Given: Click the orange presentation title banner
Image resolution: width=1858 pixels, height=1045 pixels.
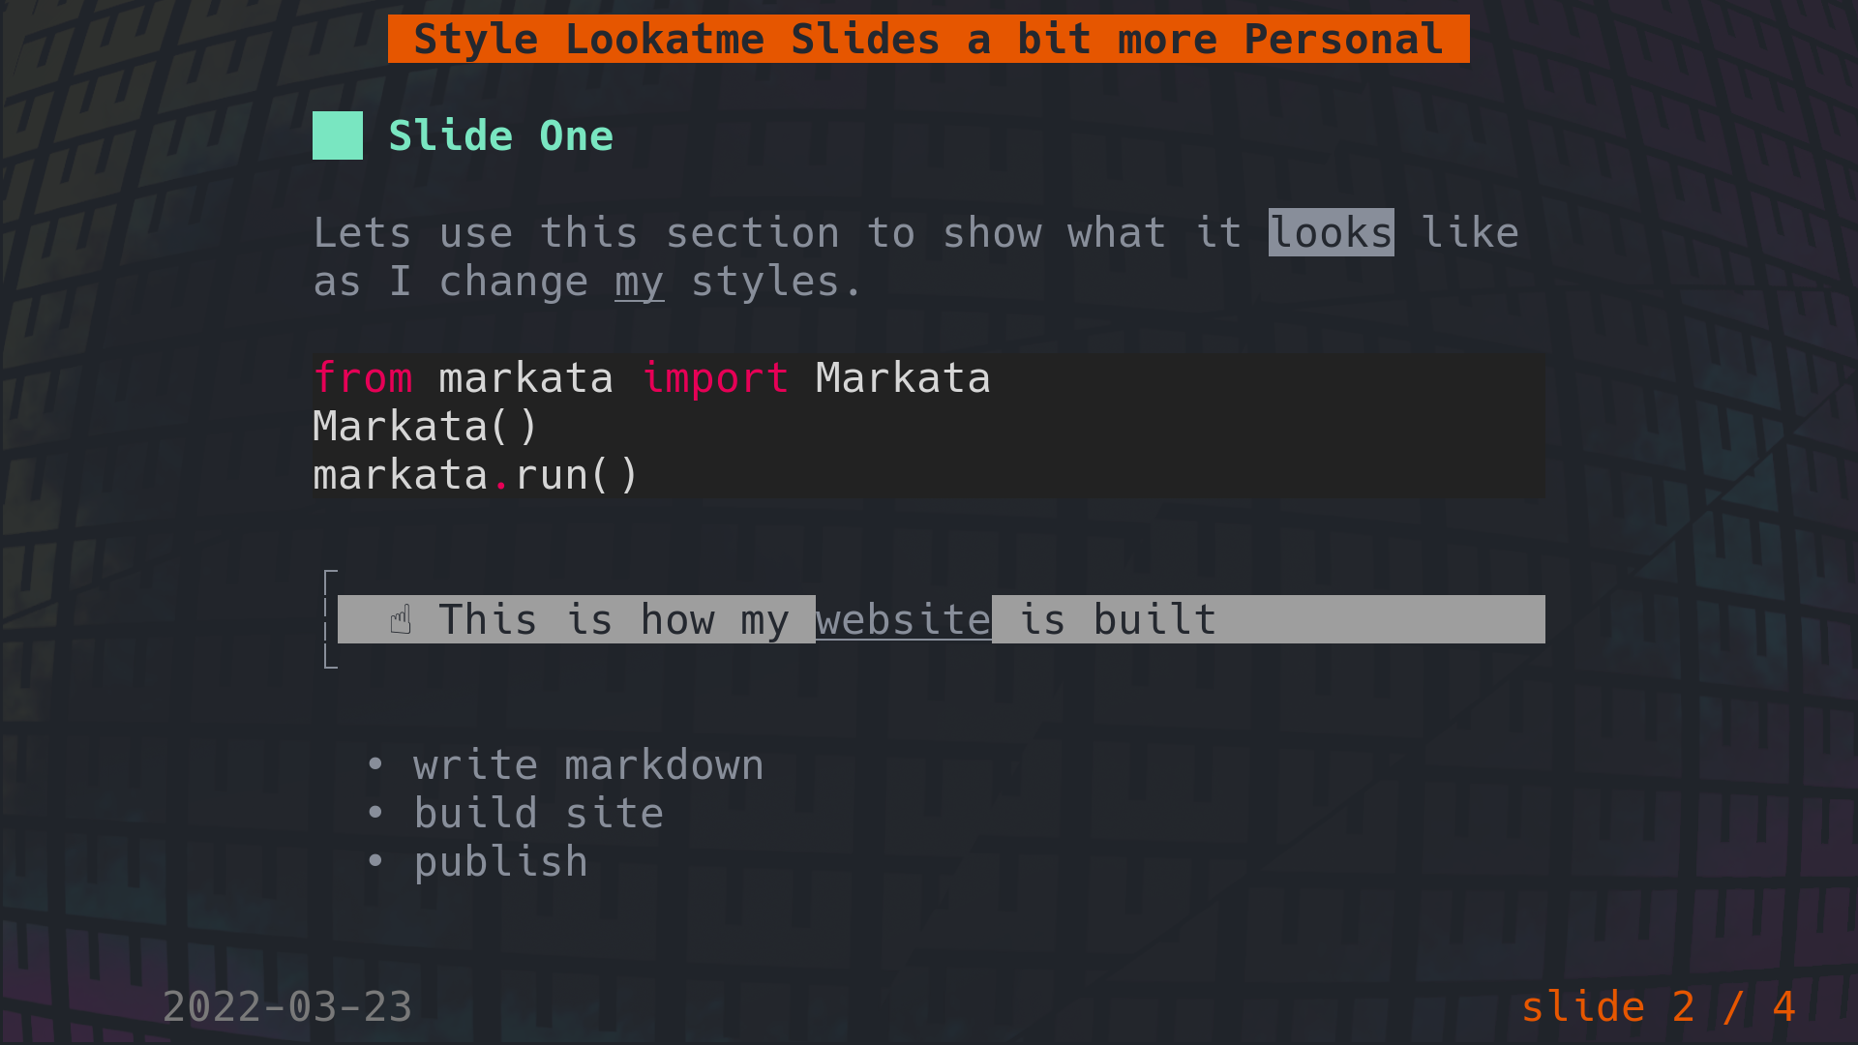Looking at the screenshot, I should [x=928, y=39].
